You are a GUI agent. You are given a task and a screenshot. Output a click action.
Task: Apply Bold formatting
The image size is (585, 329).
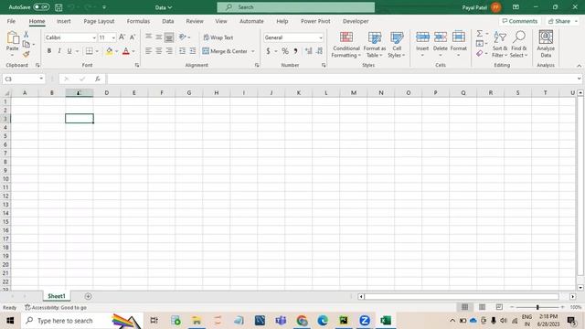[x=48, y=51]
